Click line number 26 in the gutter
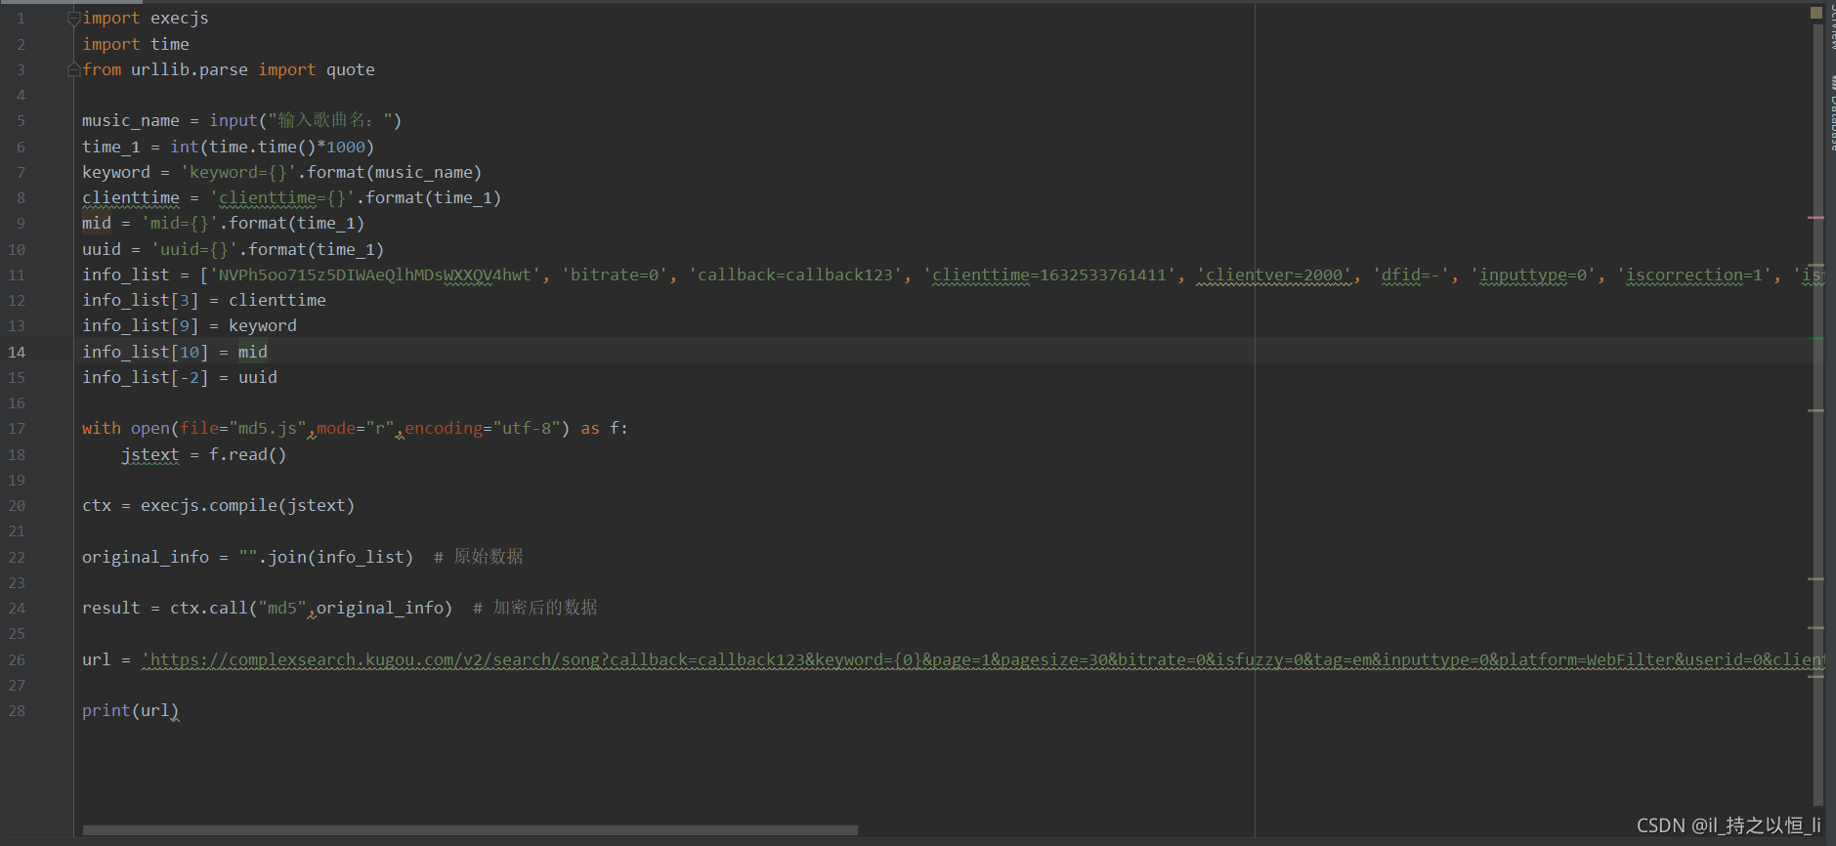The image size is (1836, 846). coord(17,659)
